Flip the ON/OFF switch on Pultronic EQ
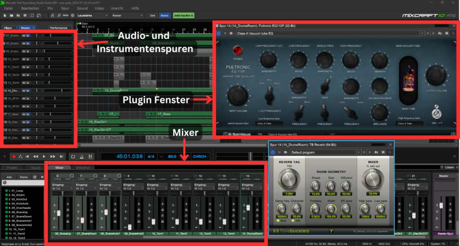The height and width of the screenshot is (246, 460). (437, 112)
